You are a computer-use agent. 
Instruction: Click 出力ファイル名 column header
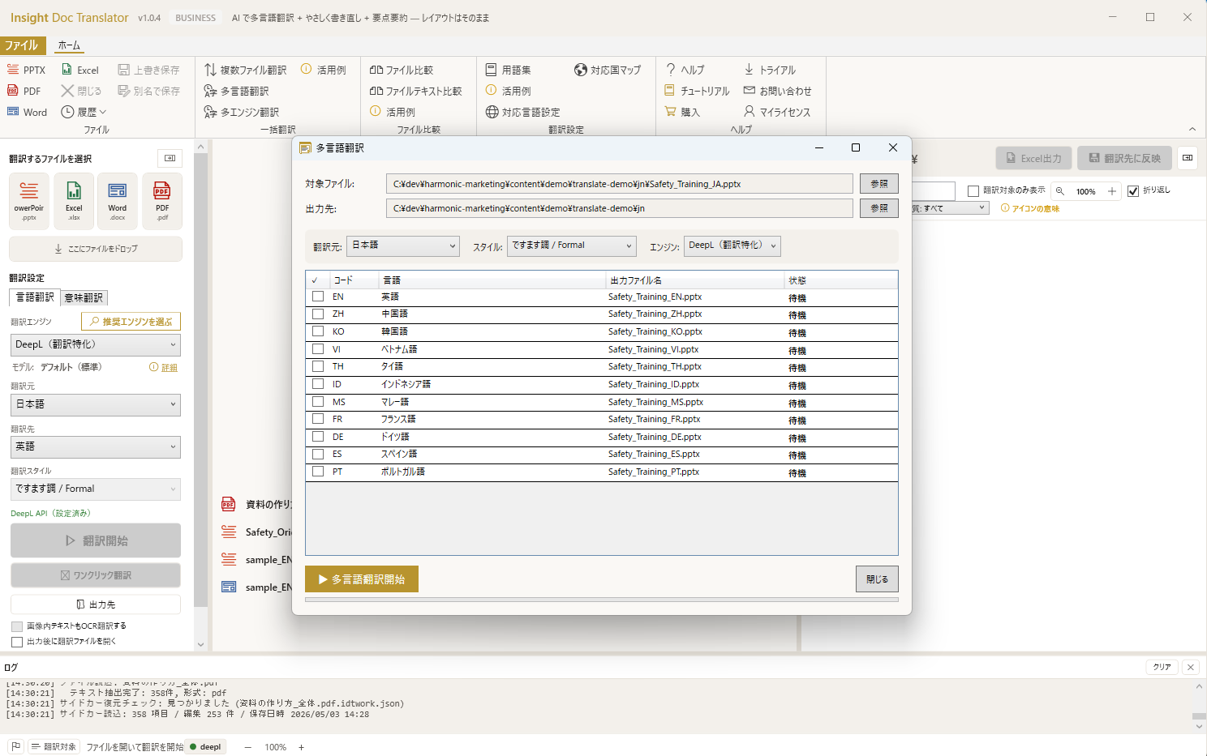[x=694, y=280]
